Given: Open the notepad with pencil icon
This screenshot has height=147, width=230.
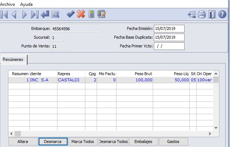Looking at the screenshot, I should (x=101, y=14).
